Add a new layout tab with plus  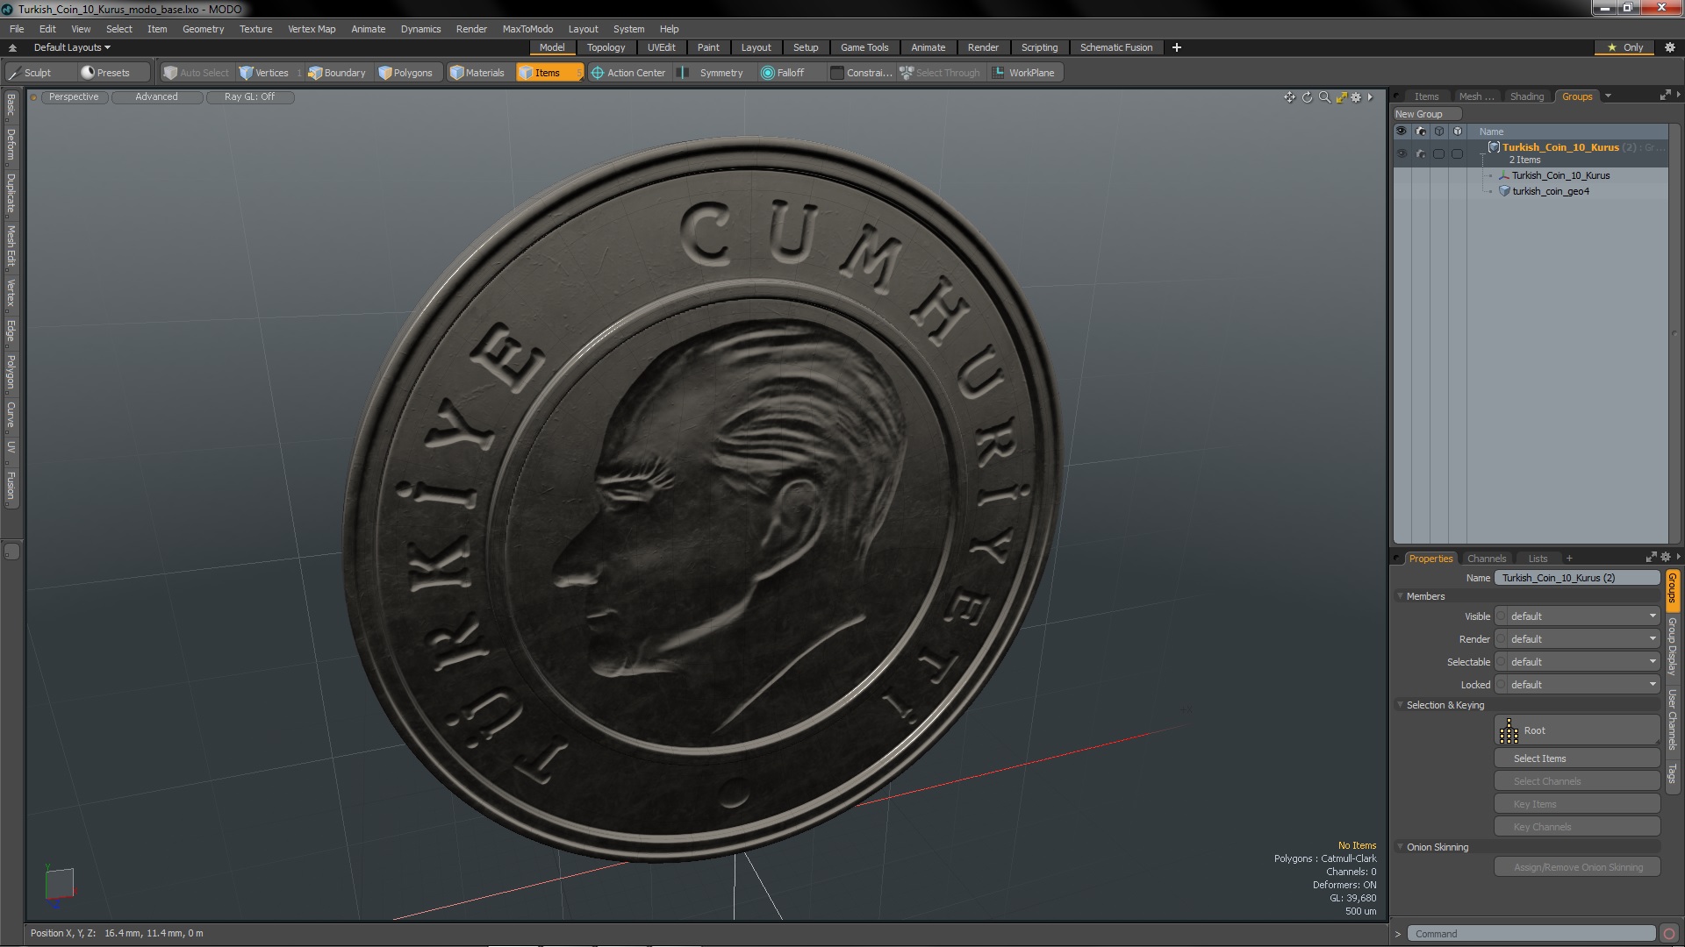1177,47
